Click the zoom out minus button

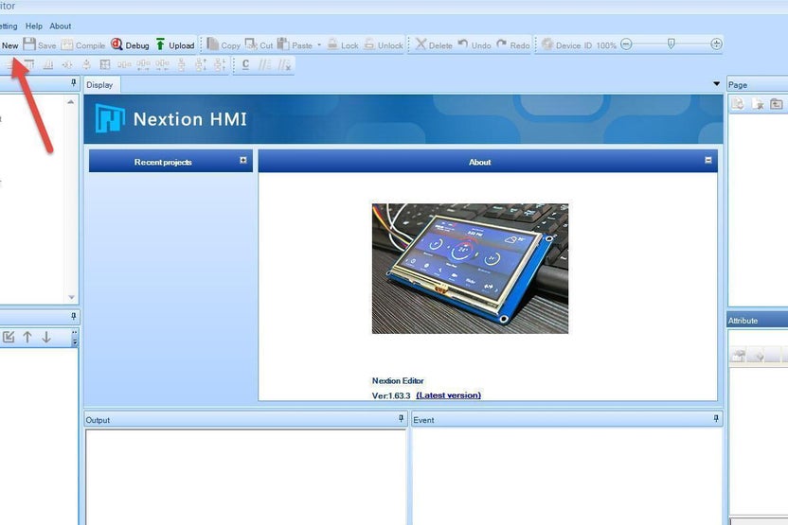pyautogui.click(x=626, y=44)
